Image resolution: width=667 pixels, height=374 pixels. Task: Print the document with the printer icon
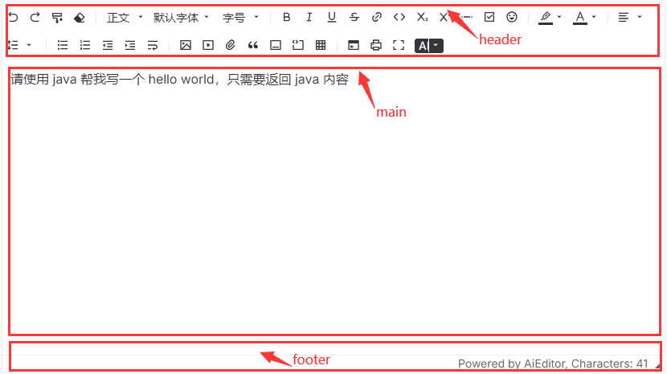pos(376,45)
